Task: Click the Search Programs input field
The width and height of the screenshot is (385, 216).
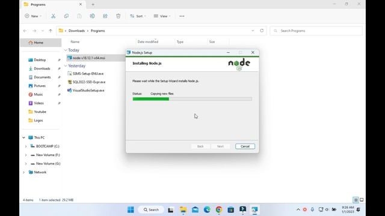Action: coord(316,31)
